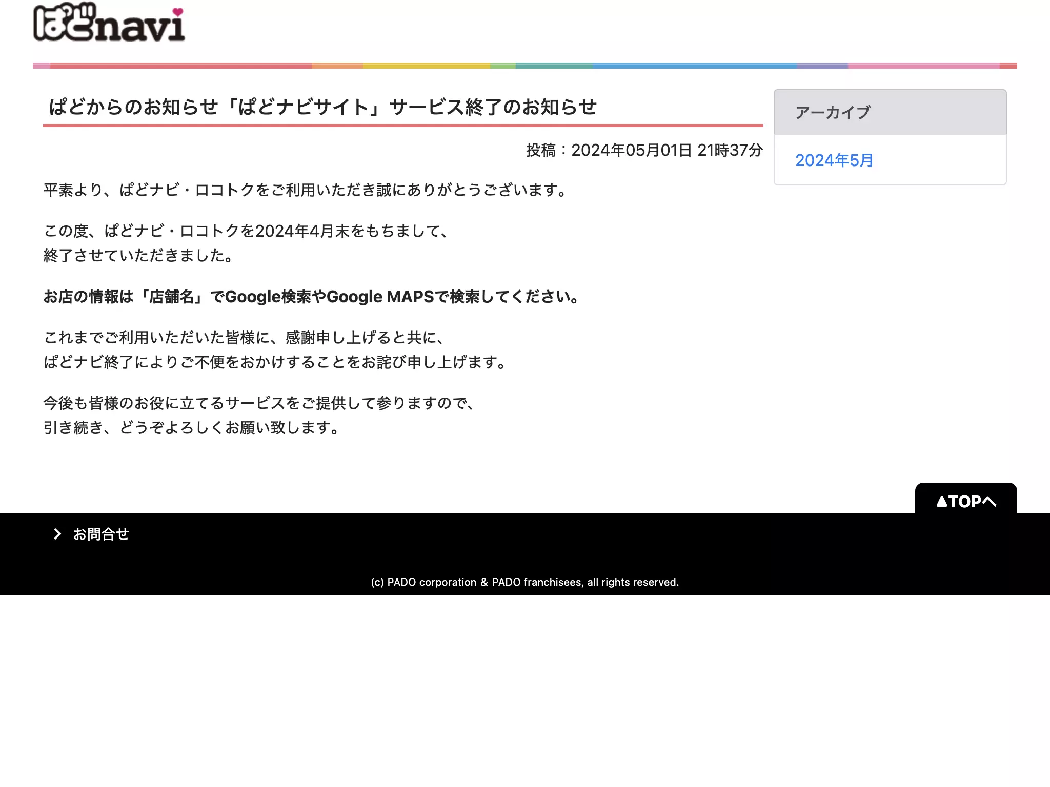The height and width of the screenshot is (787, 1050).
Task: Click the PADO corporation copyright text
Action: [525, 582]
